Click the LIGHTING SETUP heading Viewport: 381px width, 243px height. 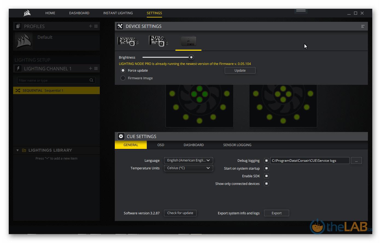pos(32,60)
